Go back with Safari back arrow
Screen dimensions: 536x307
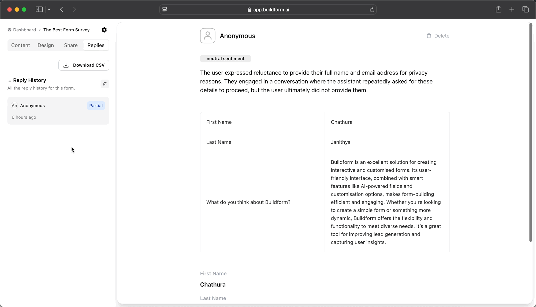62,9
